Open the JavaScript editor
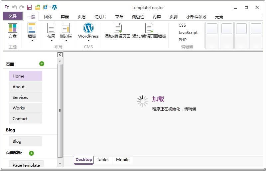Viewport: 266px width, 171px height. click(x=188, y=32)
